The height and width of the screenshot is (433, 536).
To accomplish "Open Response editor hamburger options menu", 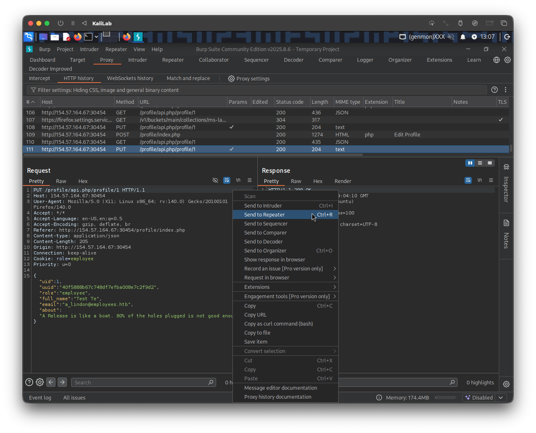I will point(491,180).
